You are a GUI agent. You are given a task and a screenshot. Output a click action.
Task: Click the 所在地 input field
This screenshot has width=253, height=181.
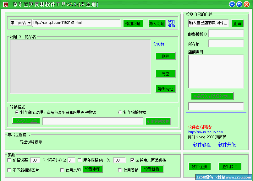226,44
